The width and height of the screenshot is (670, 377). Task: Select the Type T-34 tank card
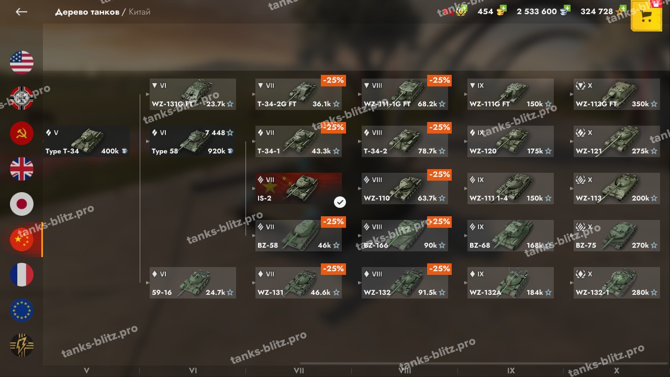tap(87, 141)
